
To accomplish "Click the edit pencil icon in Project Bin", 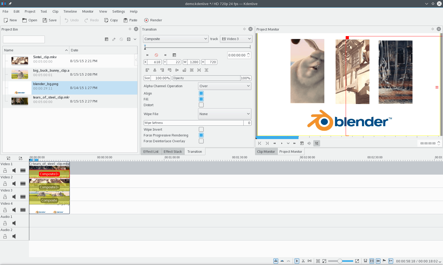I will click(114, 39).
